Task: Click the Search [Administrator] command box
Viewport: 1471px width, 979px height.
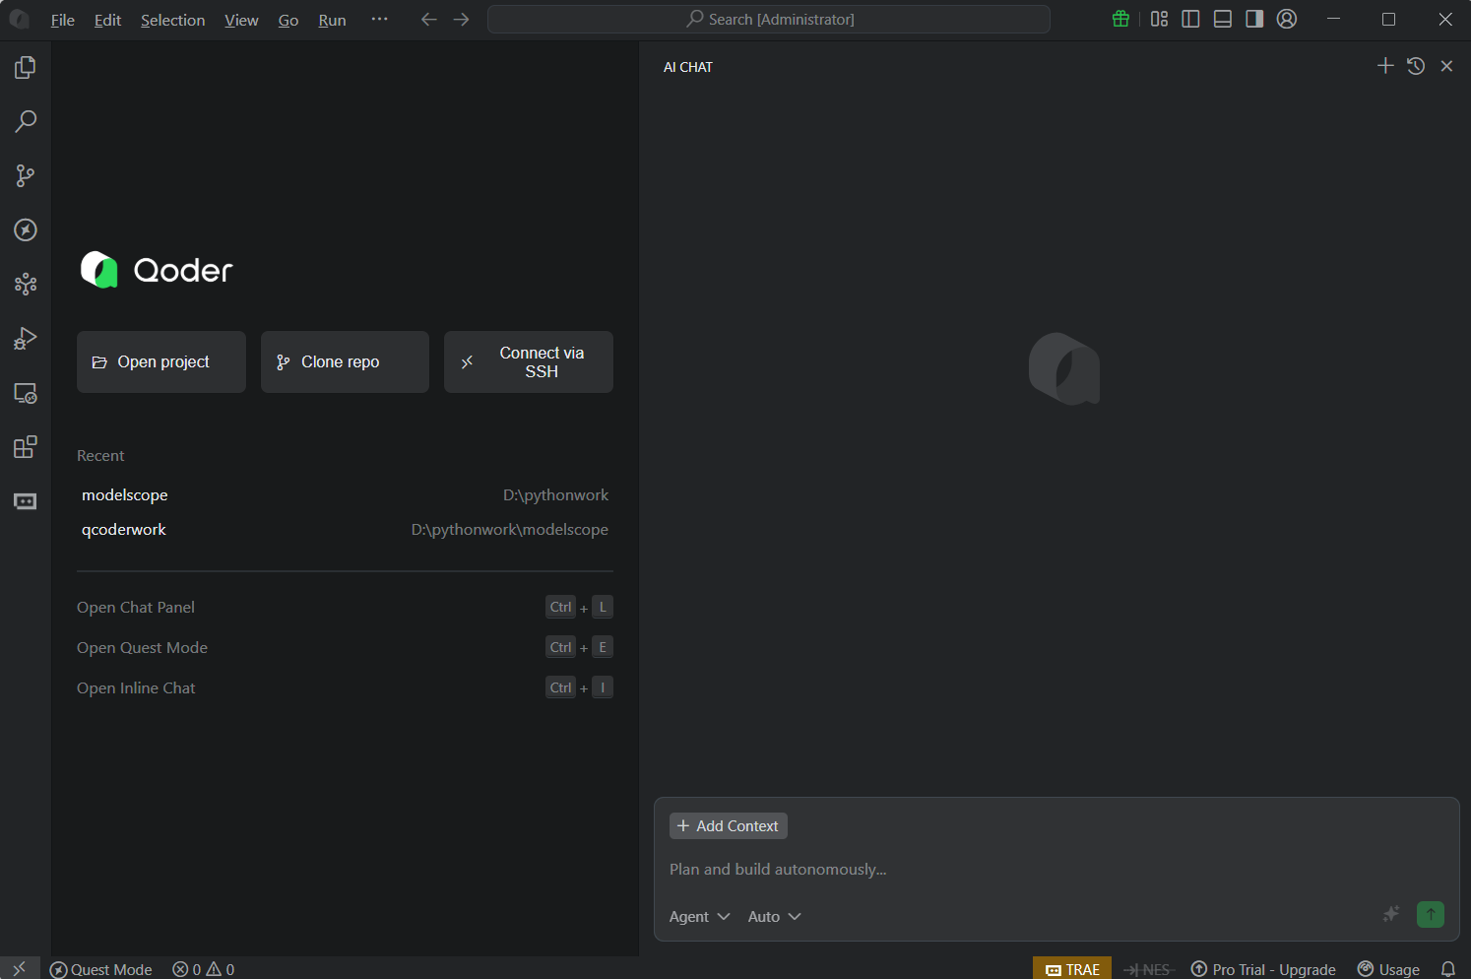Action: (769, 19)
